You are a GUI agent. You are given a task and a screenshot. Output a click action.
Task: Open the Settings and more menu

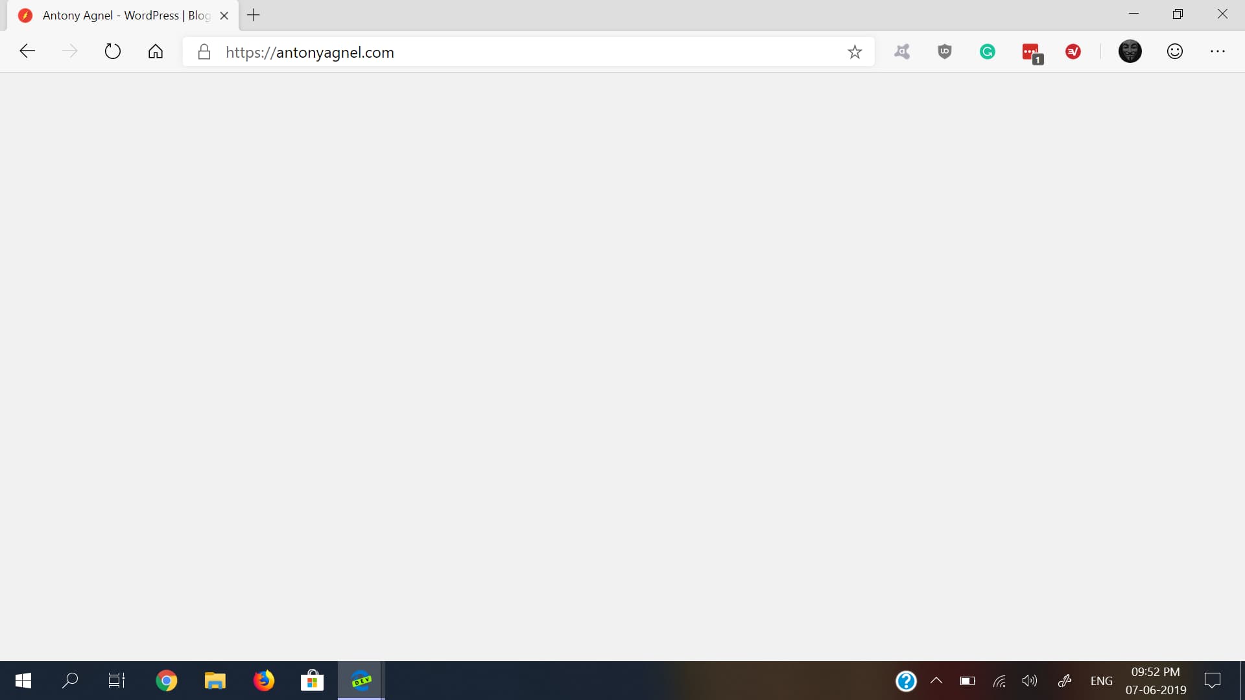(1219, 52)
